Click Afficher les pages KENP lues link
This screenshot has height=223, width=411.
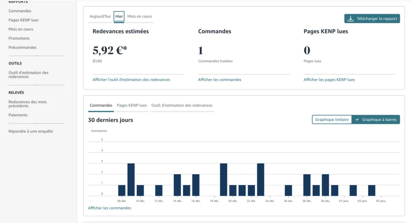tap(329, 80)
